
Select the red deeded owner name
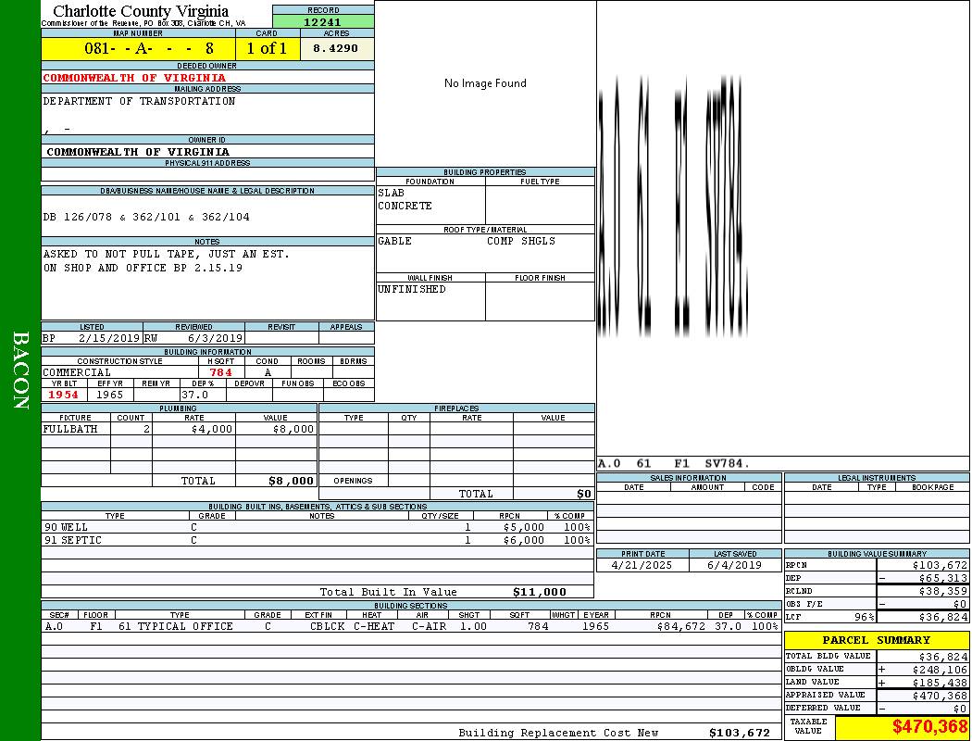pyautogui.click(x=134, y=78)
